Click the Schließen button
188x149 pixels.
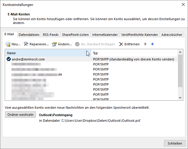[175, 143]
